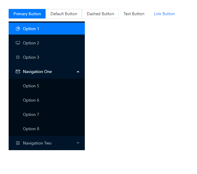197x174 pixels.
Task: Click the Dashed Button
Action: point(100,14)
